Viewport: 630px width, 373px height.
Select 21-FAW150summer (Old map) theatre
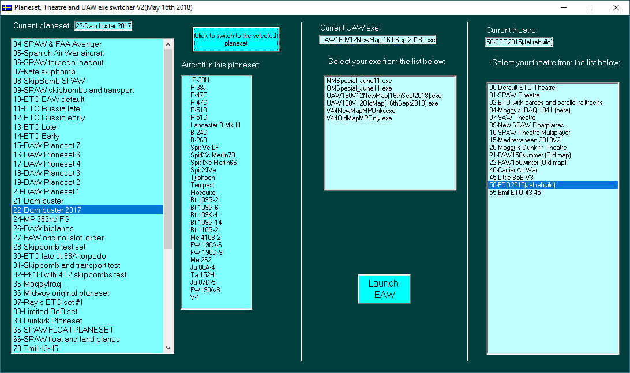pos(553,155)
